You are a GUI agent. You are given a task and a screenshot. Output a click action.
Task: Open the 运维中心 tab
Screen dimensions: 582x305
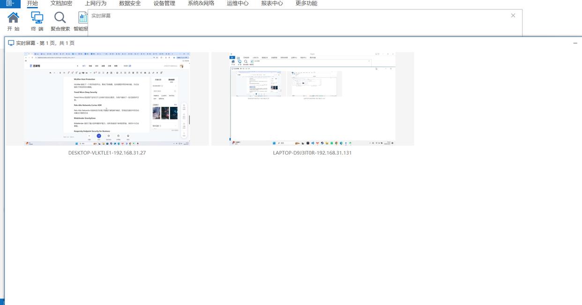tap(238, 3)
